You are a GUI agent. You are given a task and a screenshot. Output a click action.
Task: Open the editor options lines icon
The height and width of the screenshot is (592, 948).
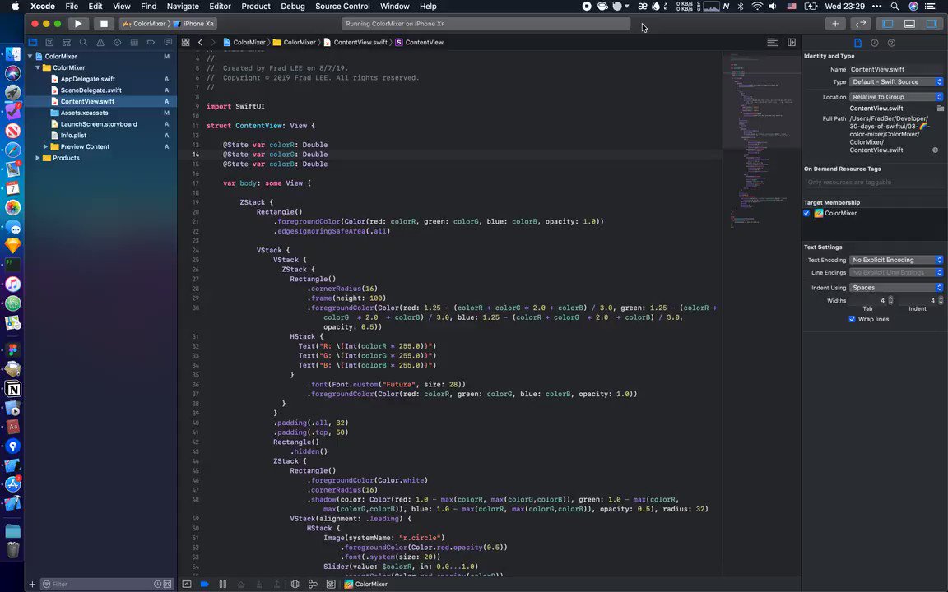point(772,42)
